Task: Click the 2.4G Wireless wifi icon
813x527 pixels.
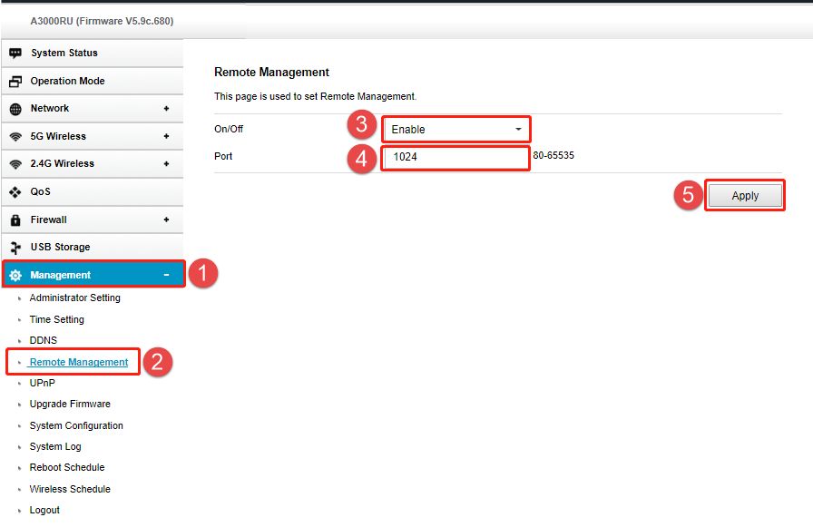Action: click(x=15, y=164)
